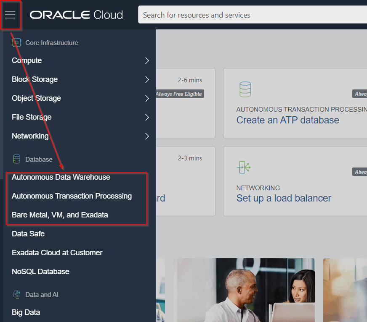Image resolution: width=367 pixels, height=322 pixels.
Task: Expand the File Storage submenu chevron
Action: coord(147,117)
